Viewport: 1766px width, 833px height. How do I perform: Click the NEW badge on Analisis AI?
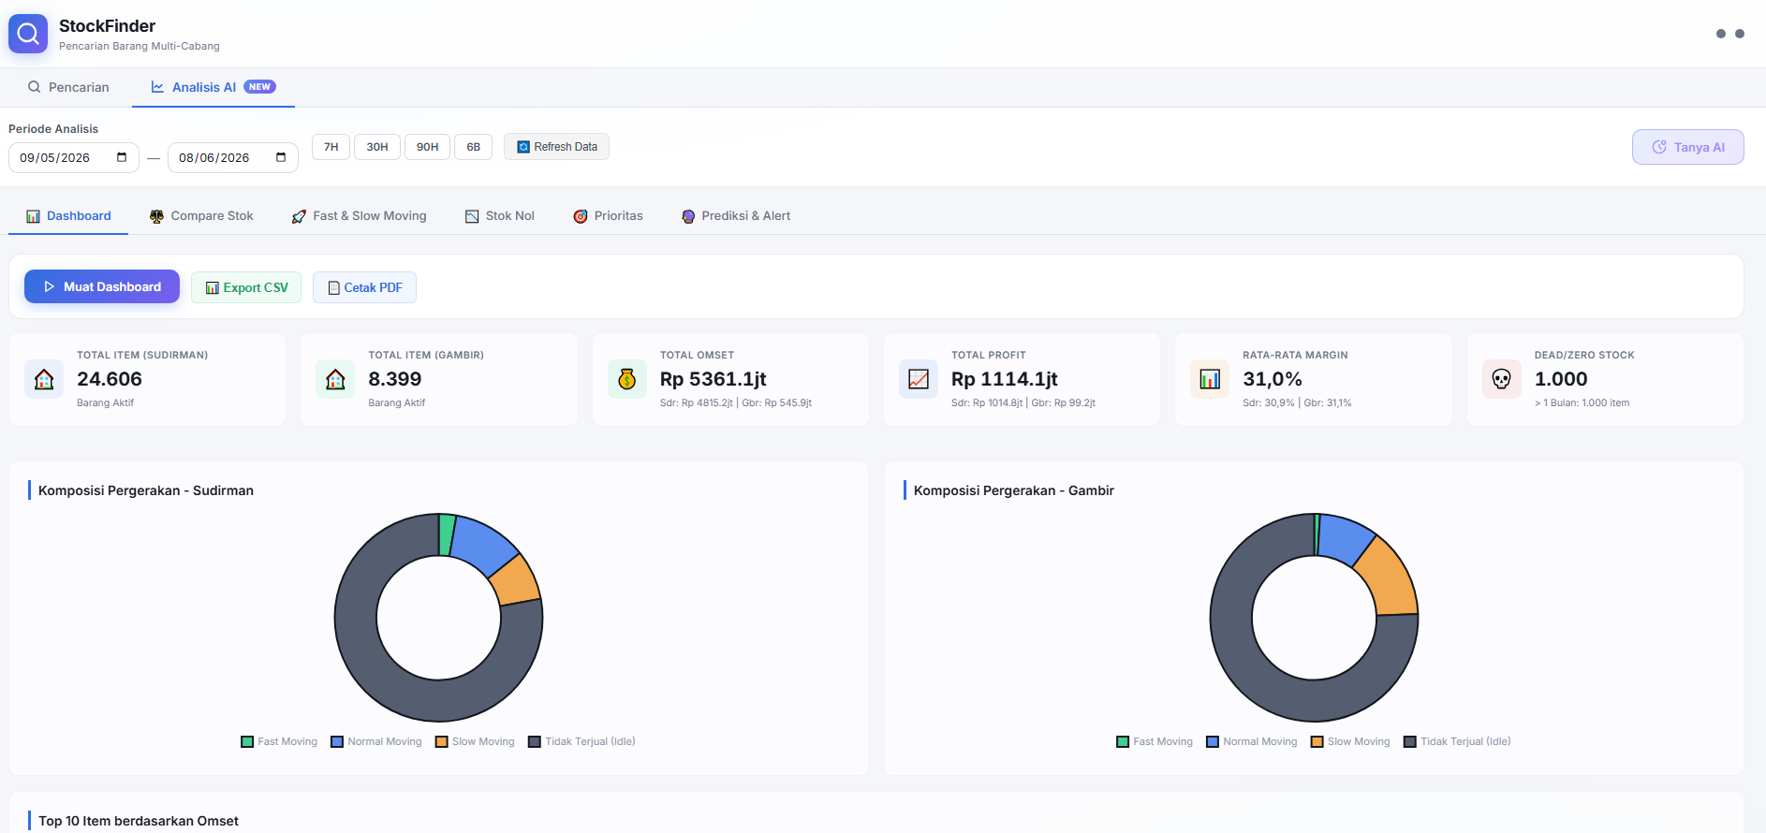click(x=259, y=86)
